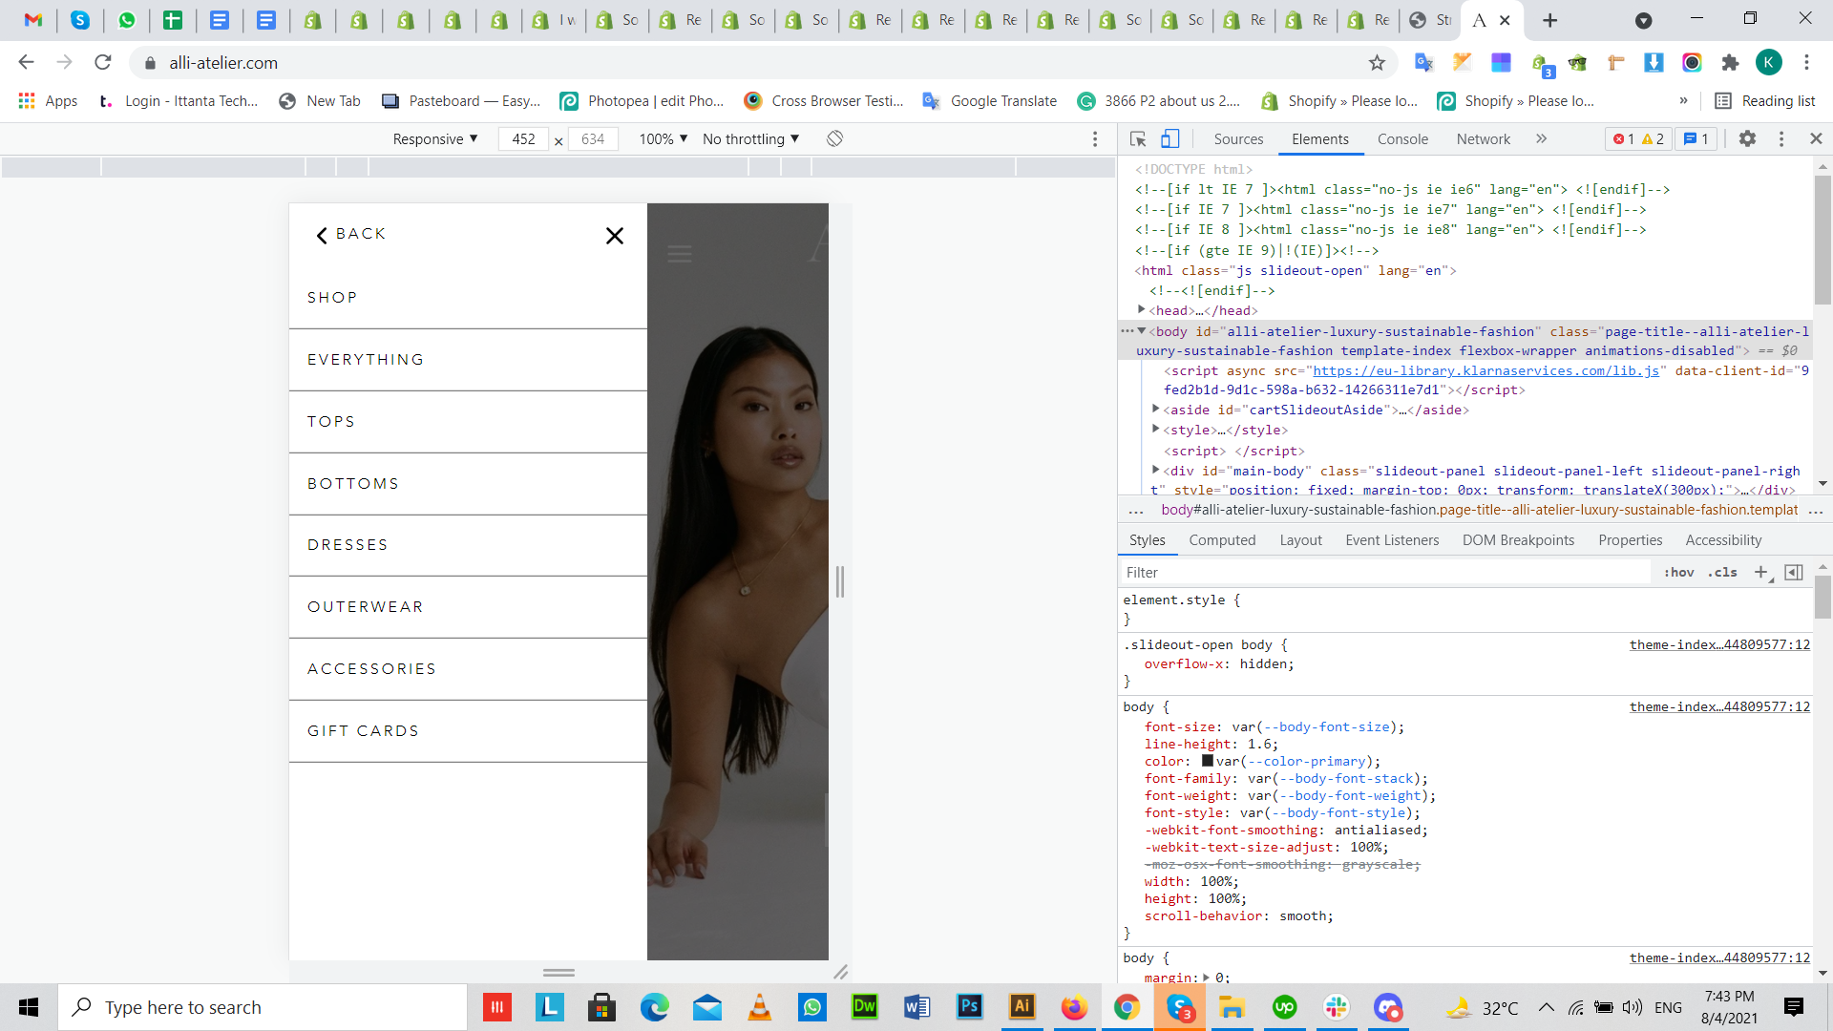Click the styles Filter input field
Screen dimensions: 1833x1031
[x=1384, y=572]
